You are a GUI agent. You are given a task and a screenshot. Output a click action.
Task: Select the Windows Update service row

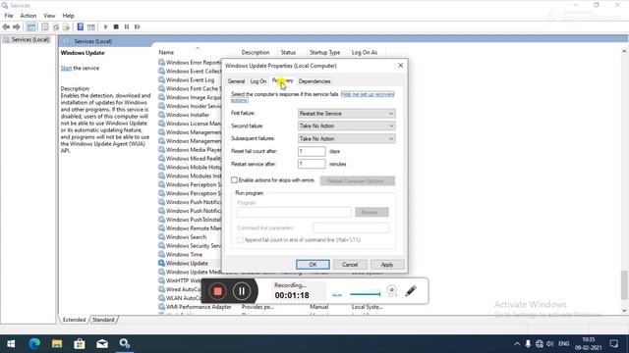pyautogui.click(x=187, y=263)
